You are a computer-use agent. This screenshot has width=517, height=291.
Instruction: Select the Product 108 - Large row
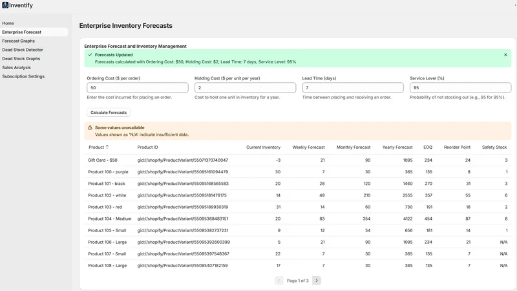[x=298, y=266]
